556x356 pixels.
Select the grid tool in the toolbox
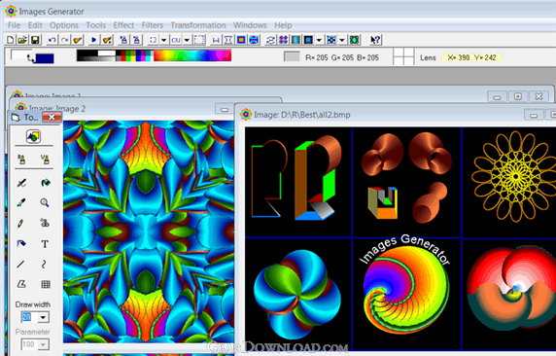click(x=46, y=284)
